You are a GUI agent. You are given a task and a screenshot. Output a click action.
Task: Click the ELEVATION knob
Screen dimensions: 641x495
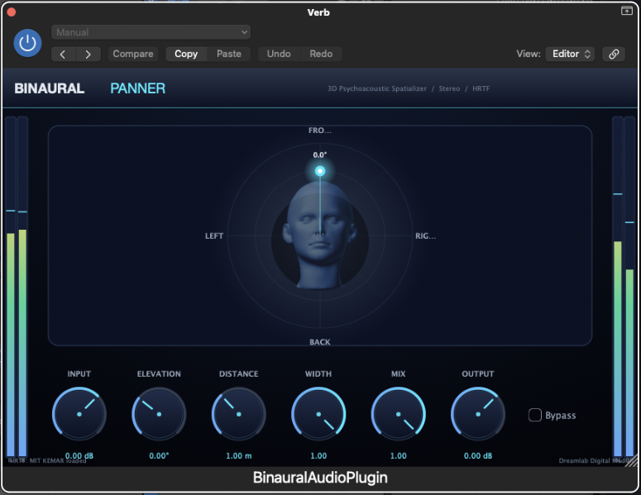point(159,414)
